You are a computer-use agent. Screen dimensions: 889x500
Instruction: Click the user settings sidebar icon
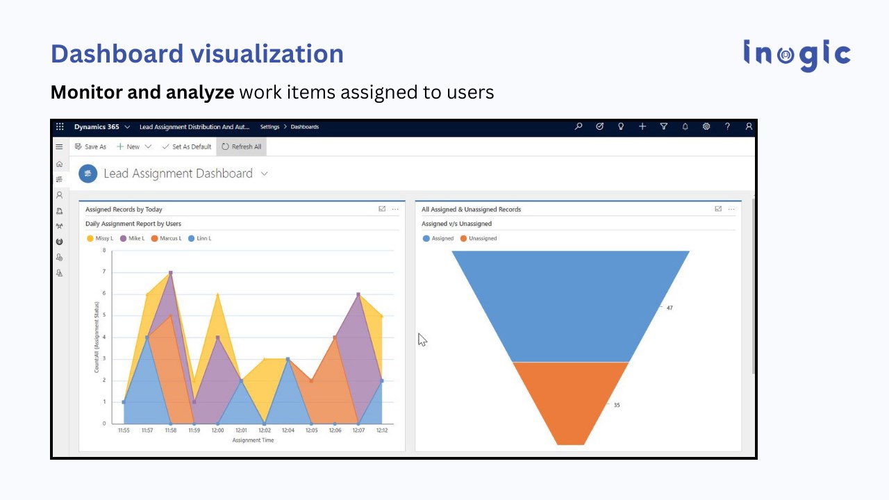point(59,258)
